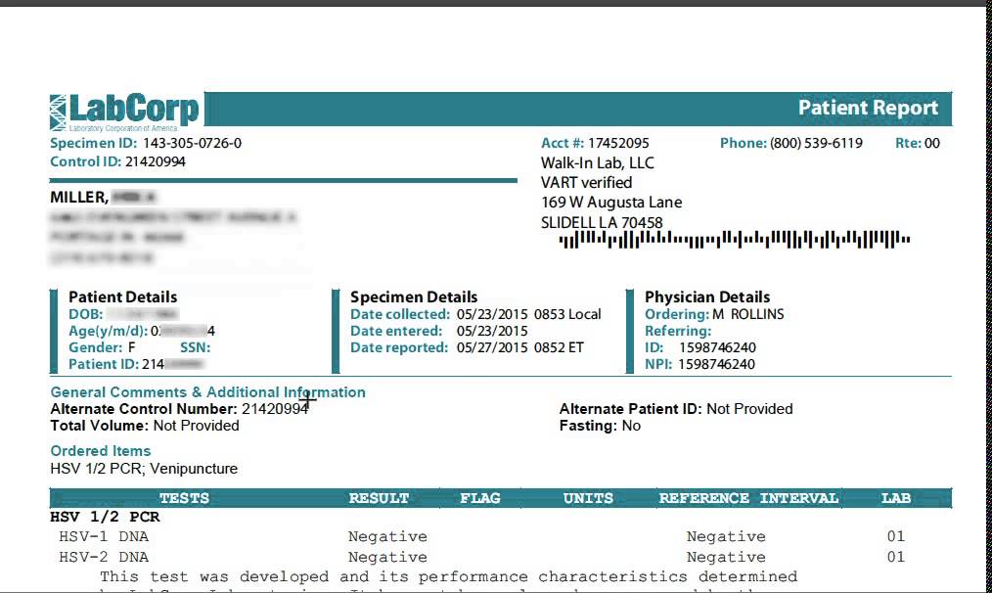Click the Patient Details heading
Screen dimensions: 992x593
(x=123, y=296)
